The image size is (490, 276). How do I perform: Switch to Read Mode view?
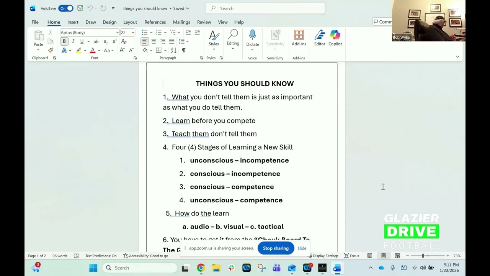coord(370,256)
